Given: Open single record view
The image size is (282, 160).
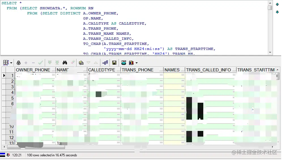Looking at the screenshot, I should (x=81, y=63).
